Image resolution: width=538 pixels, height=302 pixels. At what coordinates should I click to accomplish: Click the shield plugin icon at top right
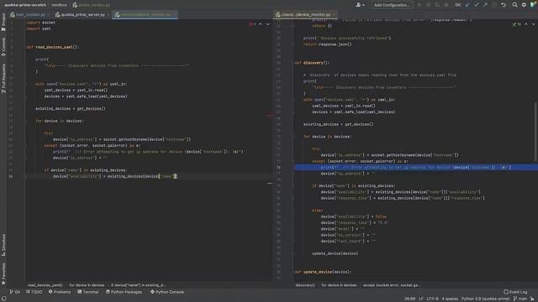(533, 5)
